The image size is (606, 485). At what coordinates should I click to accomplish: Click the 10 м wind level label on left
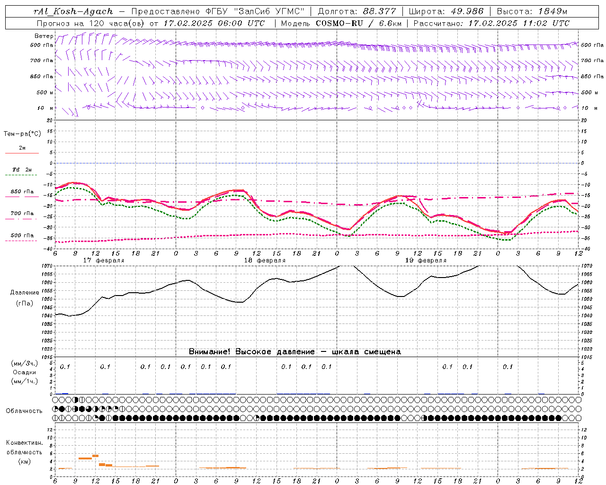45,108
